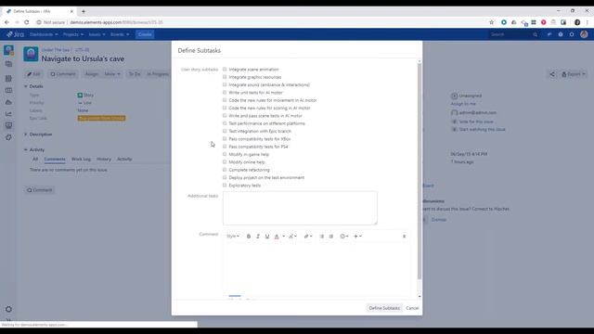This screenshot has width=594, height=334.
Task: Click the Define Subtasks submit button
Action: point(384,308)
